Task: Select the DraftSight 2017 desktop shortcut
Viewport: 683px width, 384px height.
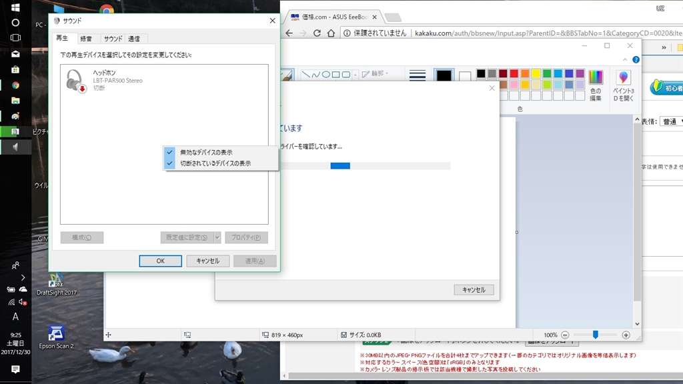Action: (56, 284)
